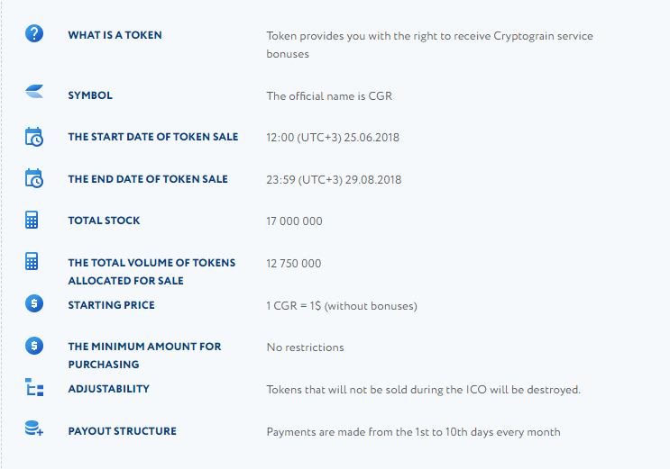Click the Adjustability heading
Screen dimensions: 670x469
pos(109,389)
